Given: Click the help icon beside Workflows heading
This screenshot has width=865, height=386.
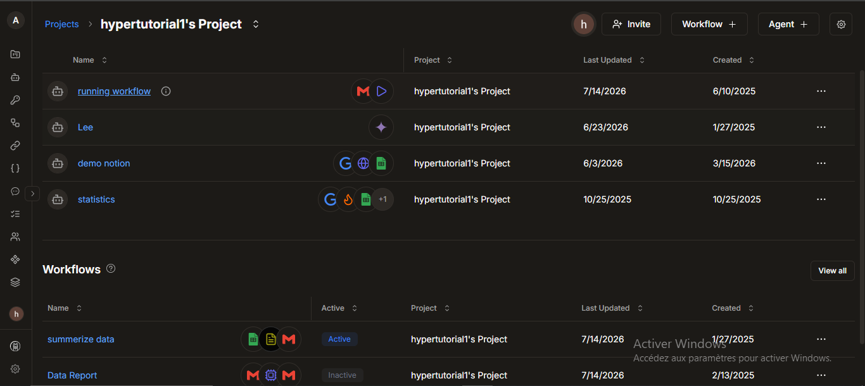Looking at the screenshot, I should [x=111, y=268].
